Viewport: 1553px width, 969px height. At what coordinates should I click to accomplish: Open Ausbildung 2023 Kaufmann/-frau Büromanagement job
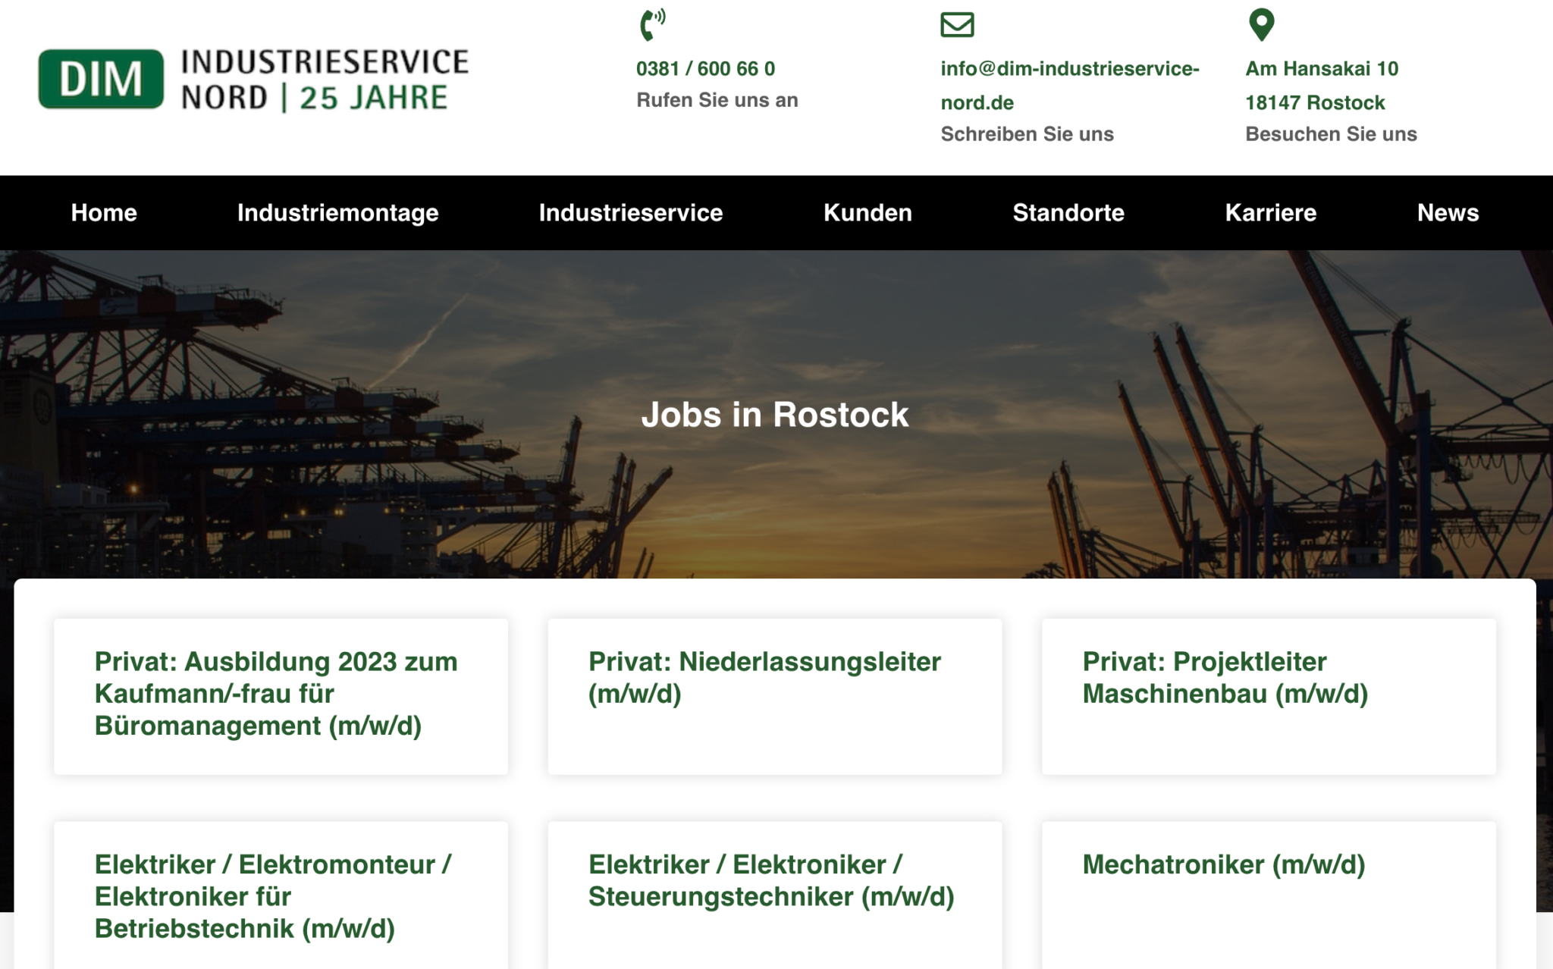point(276,694)
